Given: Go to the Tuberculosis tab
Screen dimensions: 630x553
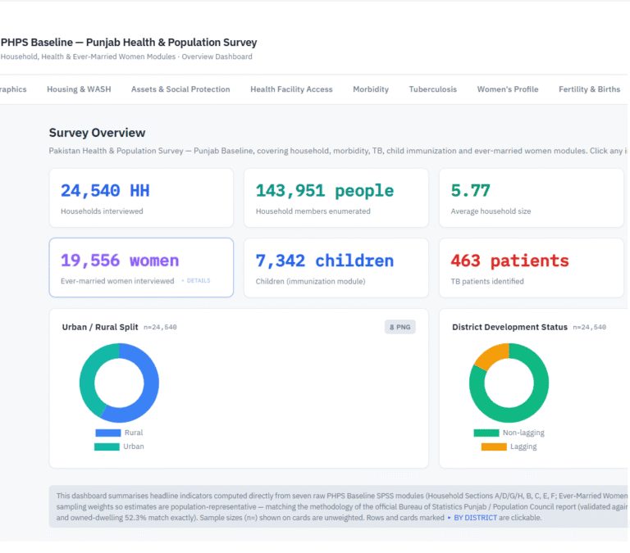Looking at the screenshot, I should tap(433, 89).
